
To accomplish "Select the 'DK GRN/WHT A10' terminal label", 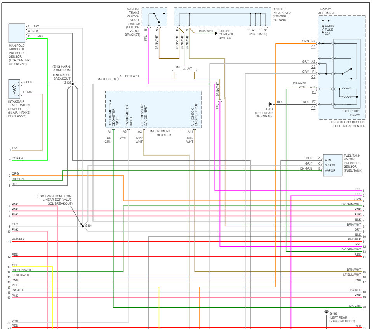I will 304,85.
